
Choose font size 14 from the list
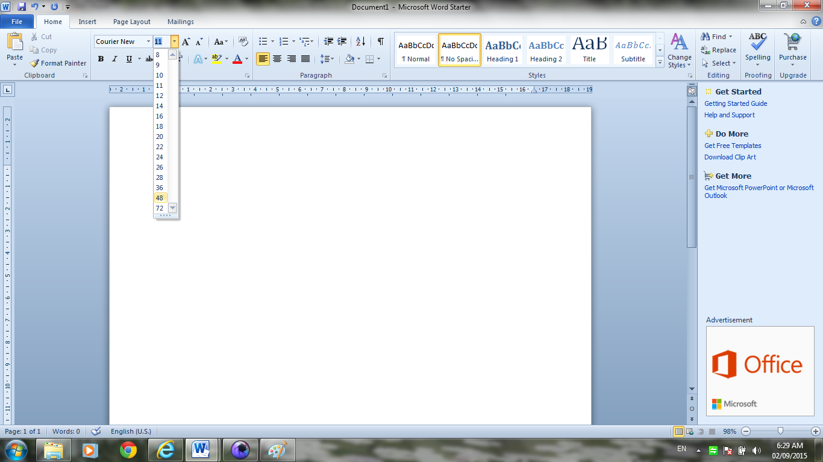[x=161, y=106]
